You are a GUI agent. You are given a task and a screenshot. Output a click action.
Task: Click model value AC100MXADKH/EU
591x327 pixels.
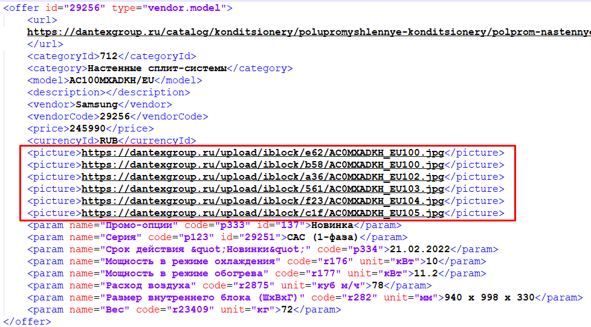112,80
